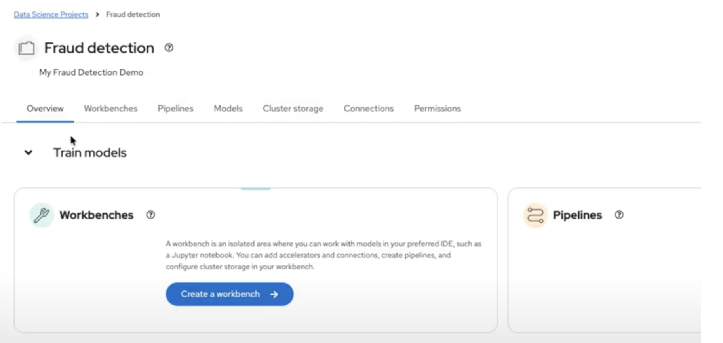The width and height of the screenshot is (723, 343).
Task: Open the Pipelines help question mark
Action: tap(619, 215)
